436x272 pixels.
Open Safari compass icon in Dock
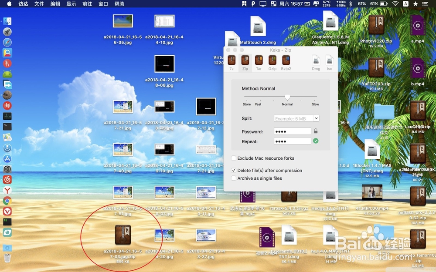[x=7, y=42]
